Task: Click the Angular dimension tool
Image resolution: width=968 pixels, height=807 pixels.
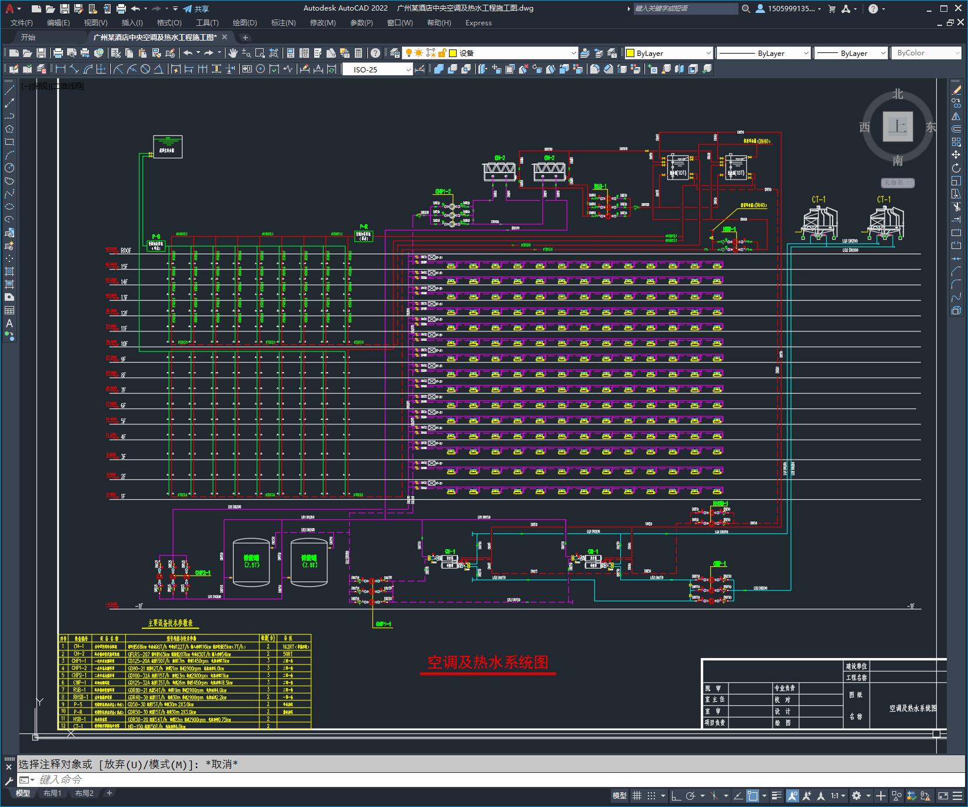Action: [159, 69]
